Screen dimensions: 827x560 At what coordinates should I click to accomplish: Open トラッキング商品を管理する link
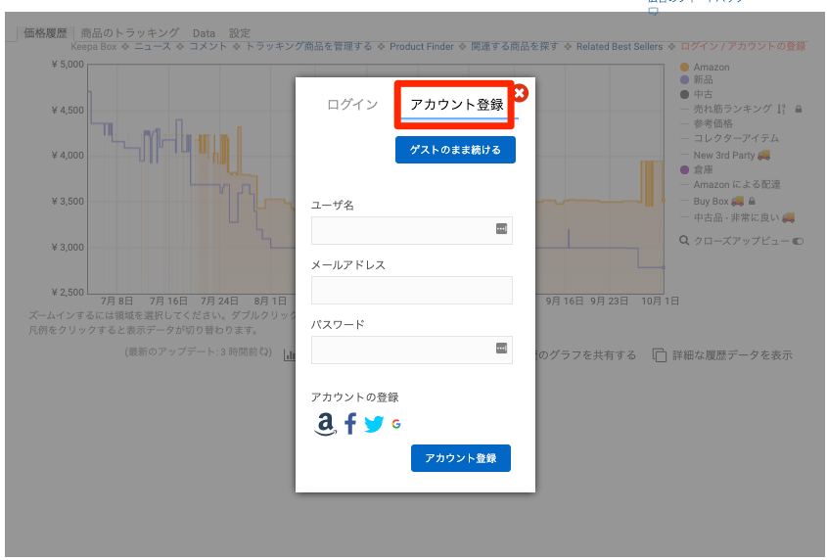click(308, 46)
